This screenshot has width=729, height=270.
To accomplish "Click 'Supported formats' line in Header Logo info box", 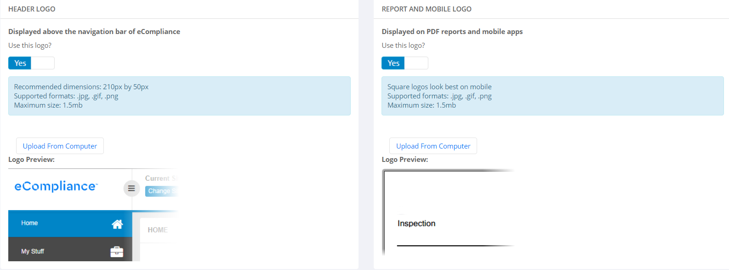I will 66,96.
